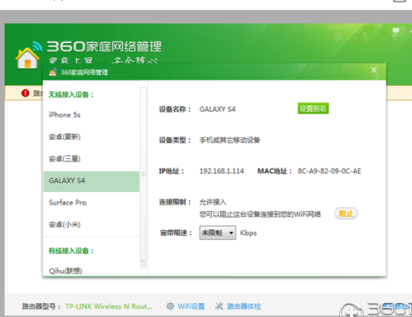Click the router checkup tools icon
The image size is (412, 317).
pyautogui.click(x=219, y=306)
